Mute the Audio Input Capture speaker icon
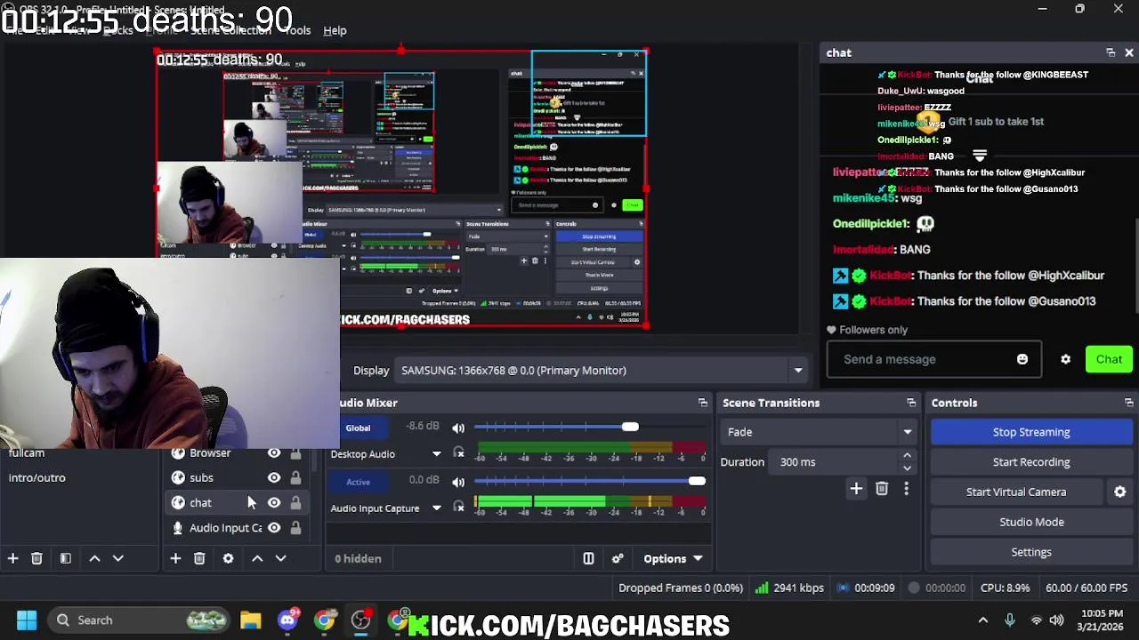 458,481
